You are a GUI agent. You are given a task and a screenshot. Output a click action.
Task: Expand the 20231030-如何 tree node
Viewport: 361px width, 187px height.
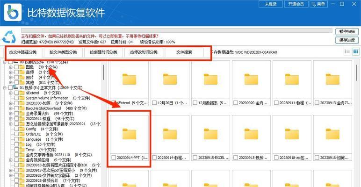(x=11, y=103)
